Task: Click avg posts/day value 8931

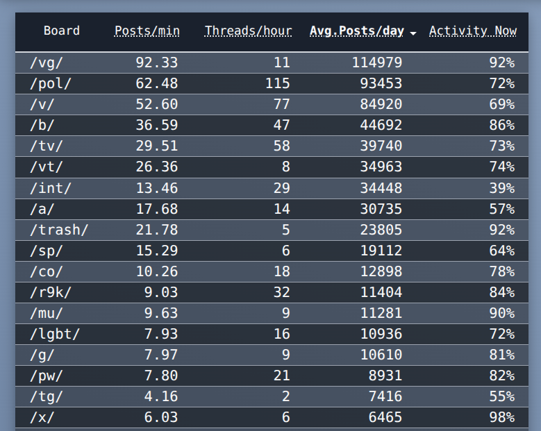Action: [x=385, y=375]
